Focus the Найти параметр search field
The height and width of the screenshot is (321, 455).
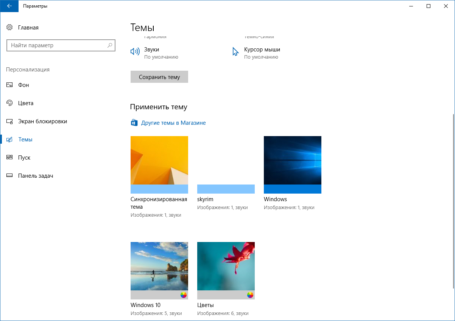coord(57,45)
